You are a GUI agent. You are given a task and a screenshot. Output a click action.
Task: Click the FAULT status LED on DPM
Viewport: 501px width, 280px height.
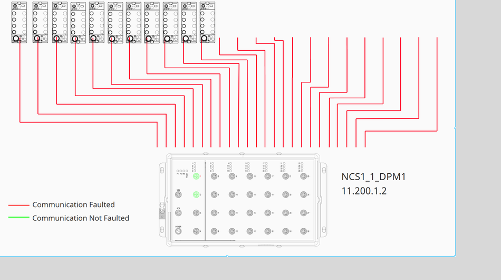pos(188,171)
